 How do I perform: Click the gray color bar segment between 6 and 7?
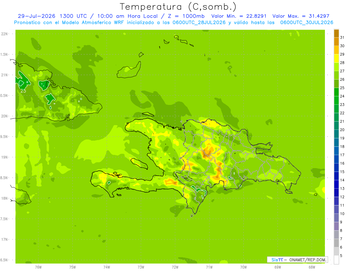tap(336, 243)
